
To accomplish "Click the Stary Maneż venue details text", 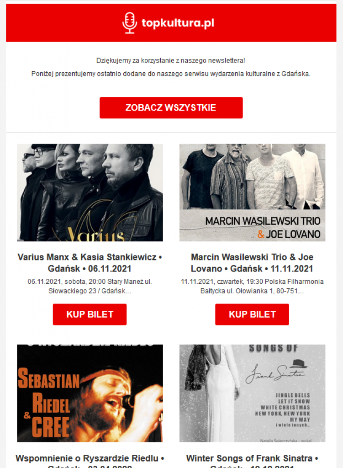I will click(90, 286).
